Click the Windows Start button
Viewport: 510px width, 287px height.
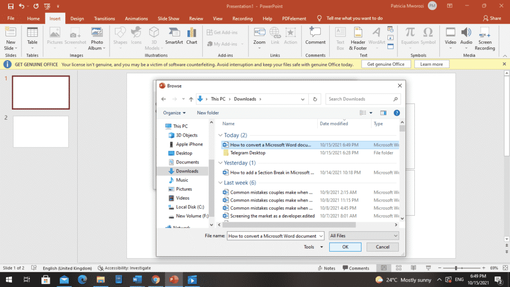click(x=9, y=280)
